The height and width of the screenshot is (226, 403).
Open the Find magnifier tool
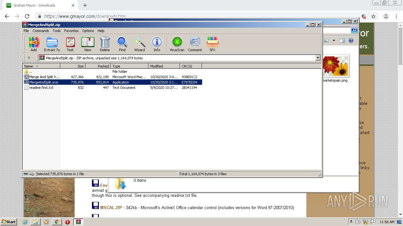(x=122, y=44)
